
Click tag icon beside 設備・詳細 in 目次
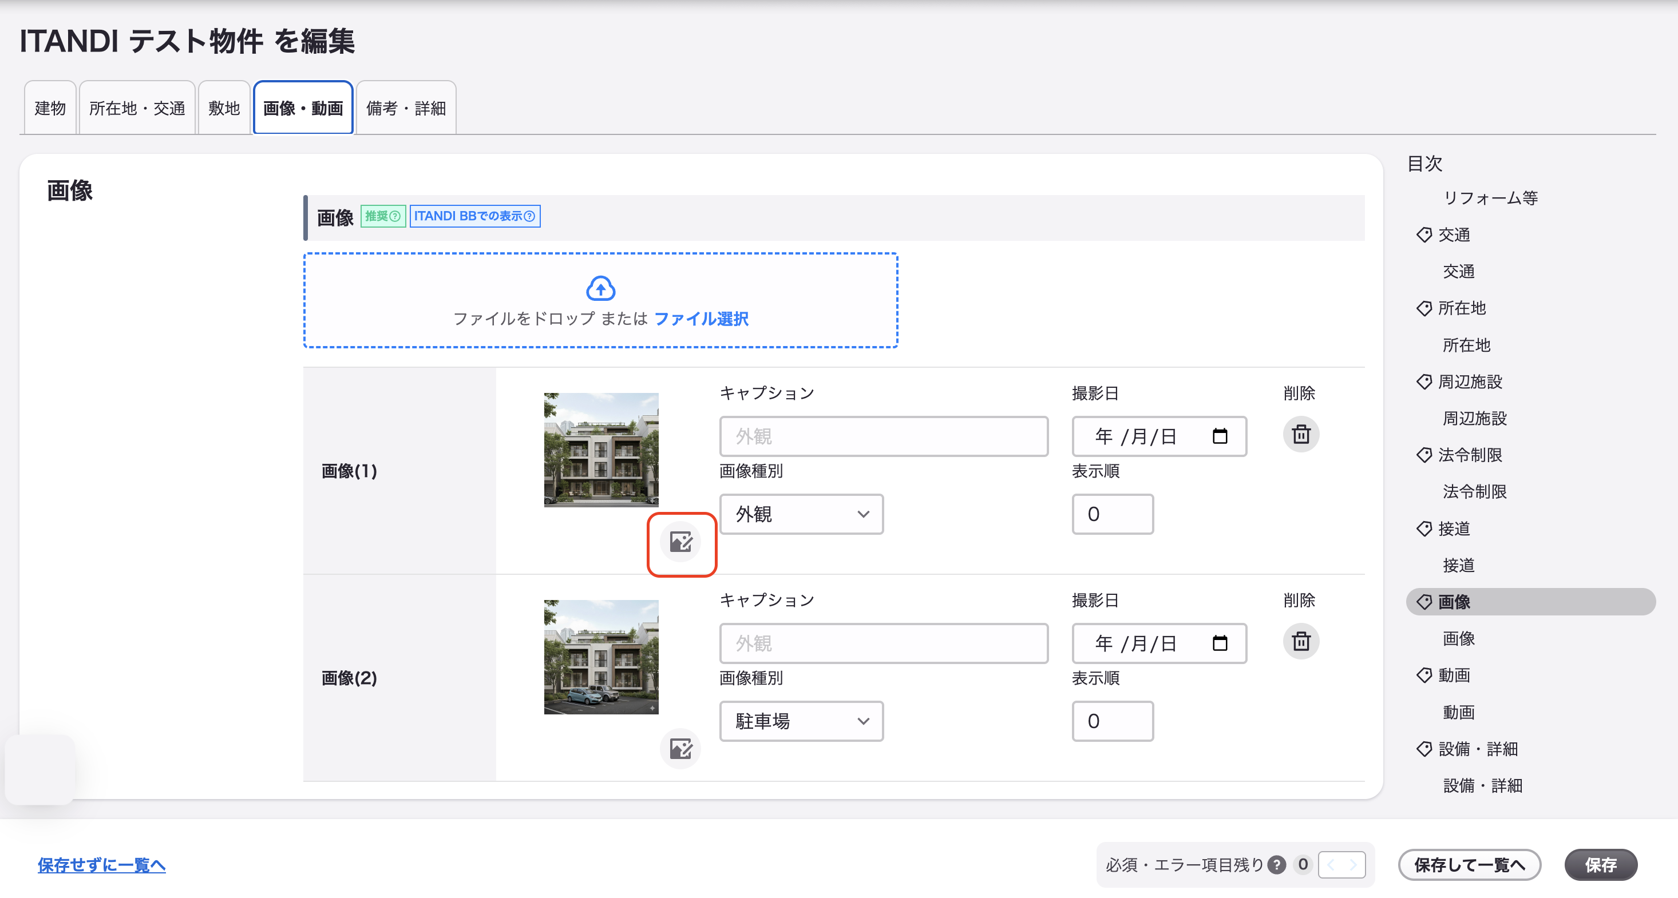1424,749
